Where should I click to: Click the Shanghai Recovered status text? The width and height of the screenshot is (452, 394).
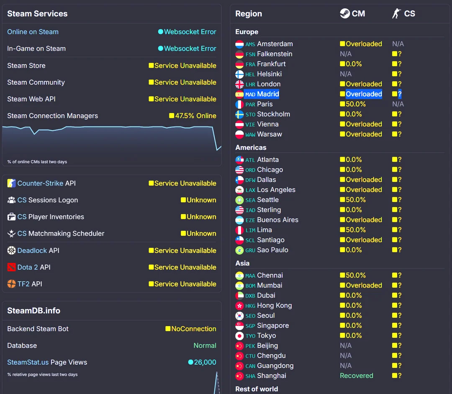click(x=356, y=376)
